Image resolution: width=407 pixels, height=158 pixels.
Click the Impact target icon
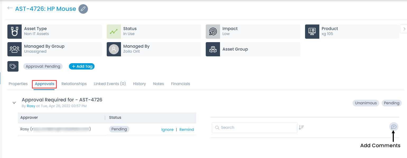[213, 32]
